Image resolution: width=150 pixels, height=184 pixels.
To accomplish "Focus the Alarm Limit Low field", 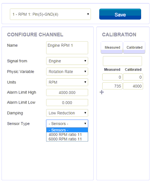I will click(67, 102).
